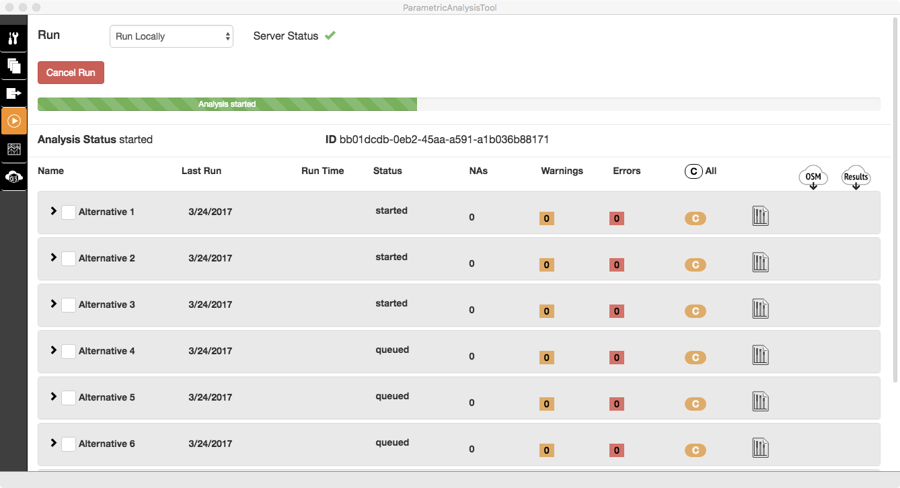Screen dimensions: 900x488
Task: Open the Run Locally dropdown
Action: pyautogui.click(x=171, y=36)
